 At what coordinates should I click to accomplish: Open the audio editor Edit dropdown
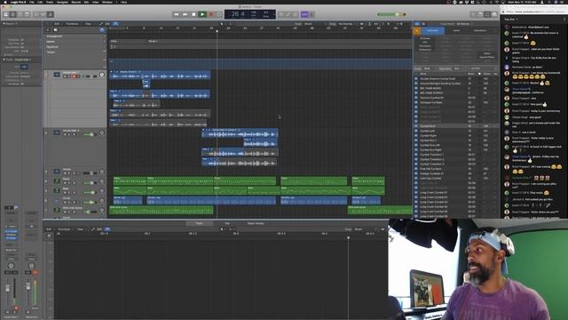pos(49,229)
